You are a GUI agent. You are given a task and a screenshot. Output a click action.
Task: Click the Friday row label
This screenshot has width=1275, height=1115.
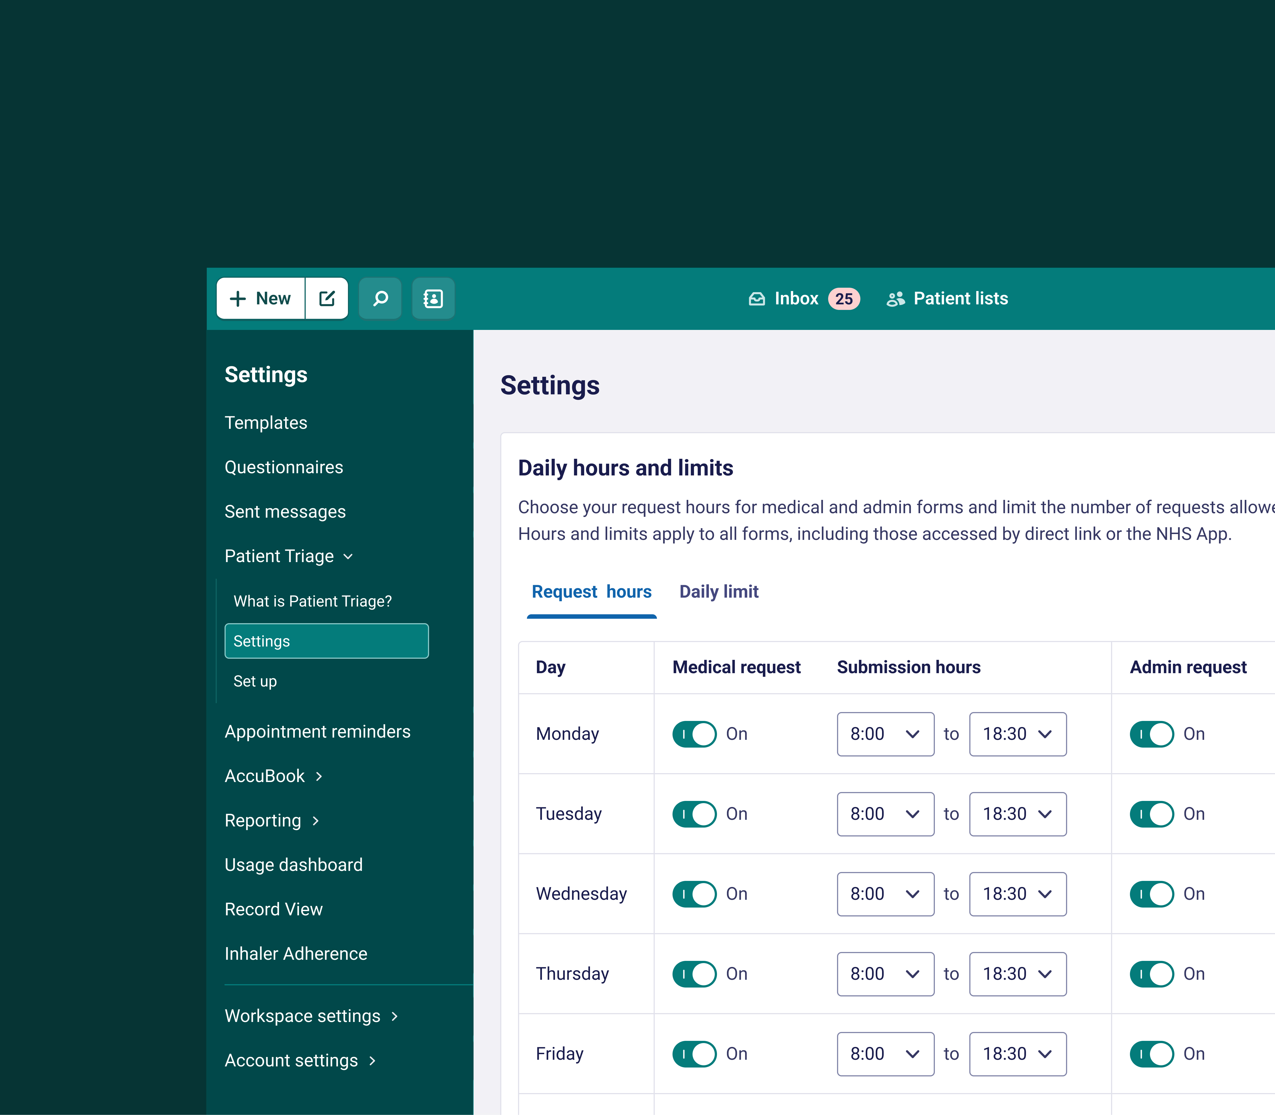pos(560,1054)
